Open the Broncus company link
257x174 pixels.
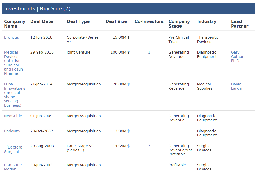[11, 37]
